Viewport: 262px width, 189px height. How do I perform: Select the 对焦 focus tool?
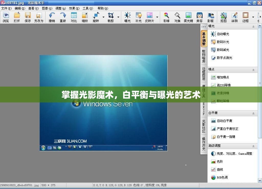(178, 17)
